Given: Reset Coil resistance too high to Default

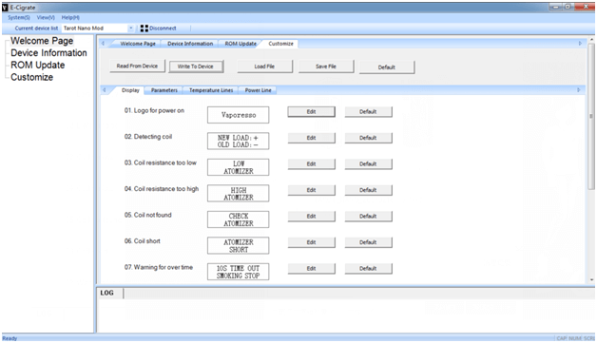Looking at the screenshot, I should 368,190.
